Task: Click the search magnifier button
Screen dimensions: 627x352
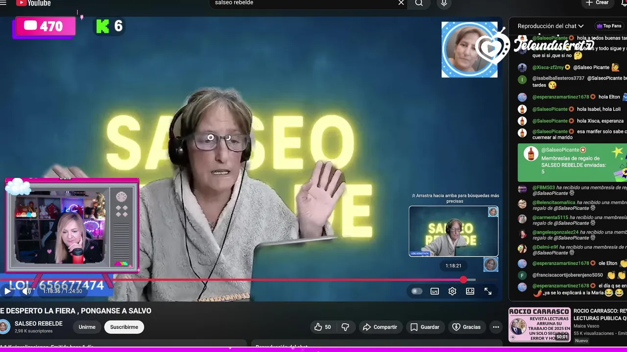Action: click(419, 3)
